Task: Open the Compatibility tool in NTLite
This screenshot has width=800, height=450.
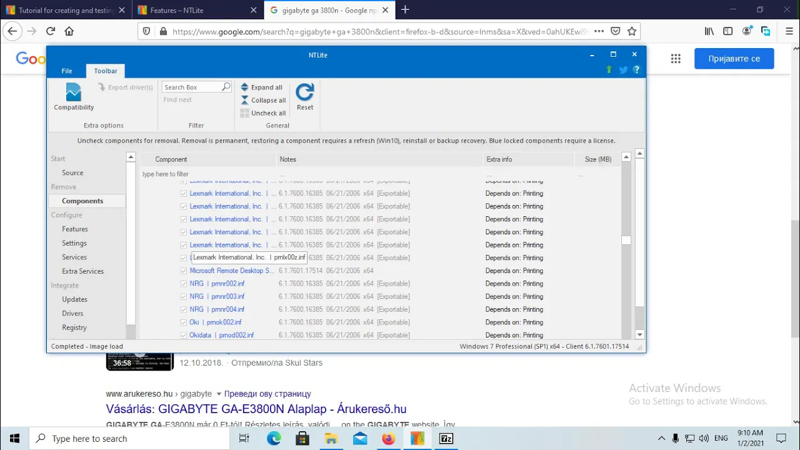Action: (74, 97)
